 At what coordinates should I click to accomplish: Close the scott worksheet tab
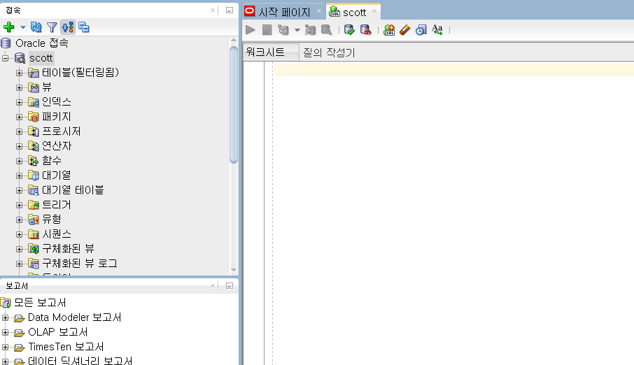(374, 11)
